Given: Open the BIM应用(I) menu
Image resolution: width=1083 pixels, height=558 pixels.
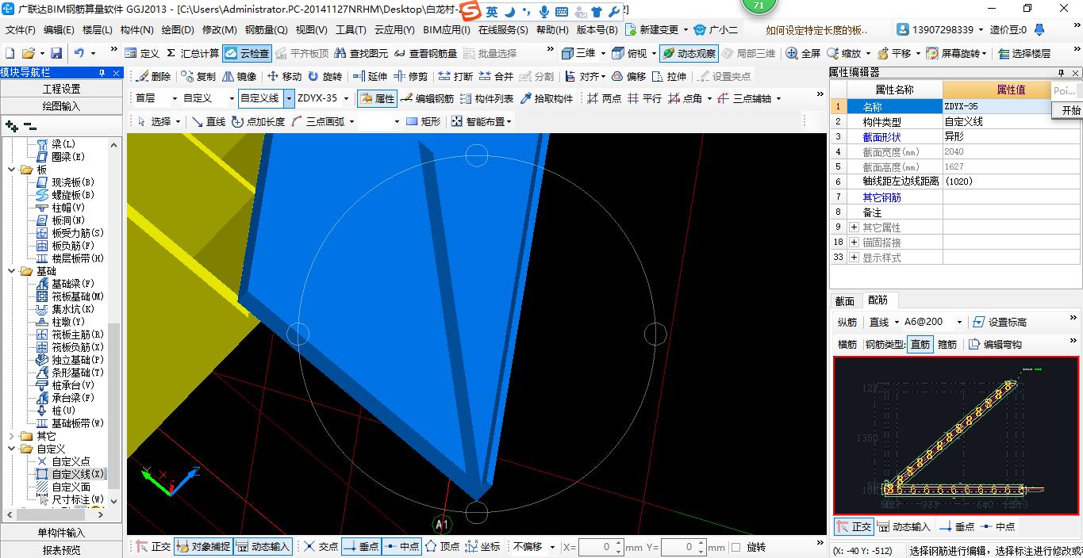Looking at the screenshot, I should [447, 30].
